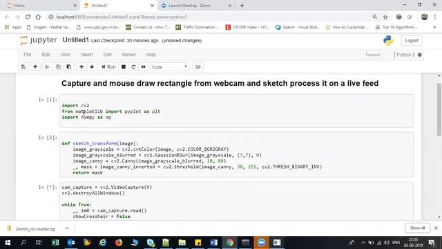Cut selected cells with the scissors icon

click(x=48, y=67)
